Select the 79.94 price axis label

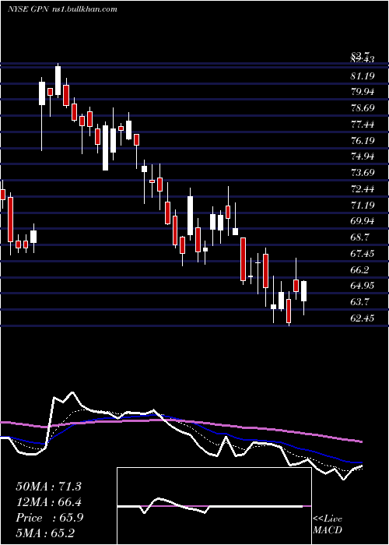click(363, 92)
